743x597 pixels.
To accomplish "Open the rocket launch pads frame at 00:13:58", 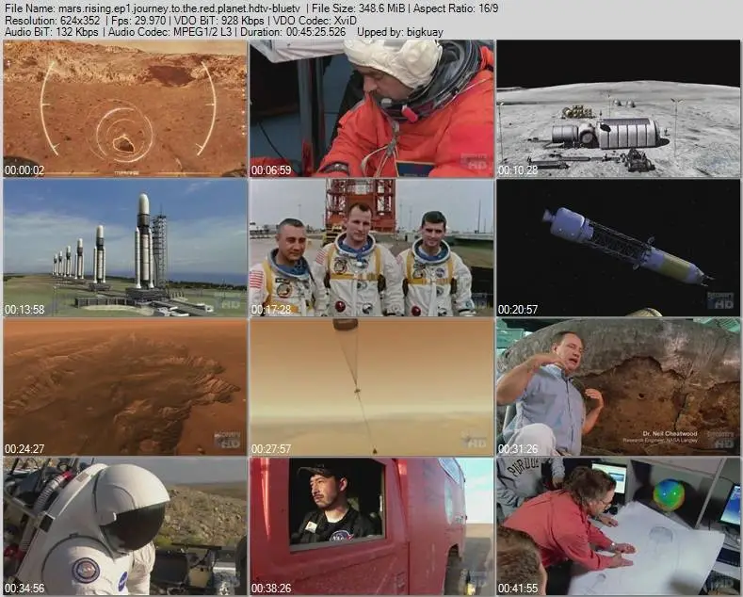I will (125, 248).
